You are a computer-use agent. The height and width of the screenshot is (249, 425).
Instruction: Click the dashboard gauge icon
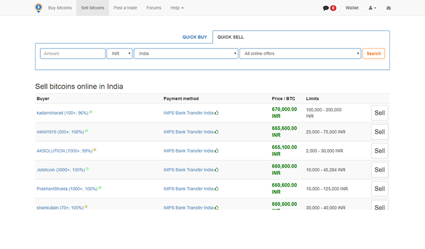coord(389,8)
